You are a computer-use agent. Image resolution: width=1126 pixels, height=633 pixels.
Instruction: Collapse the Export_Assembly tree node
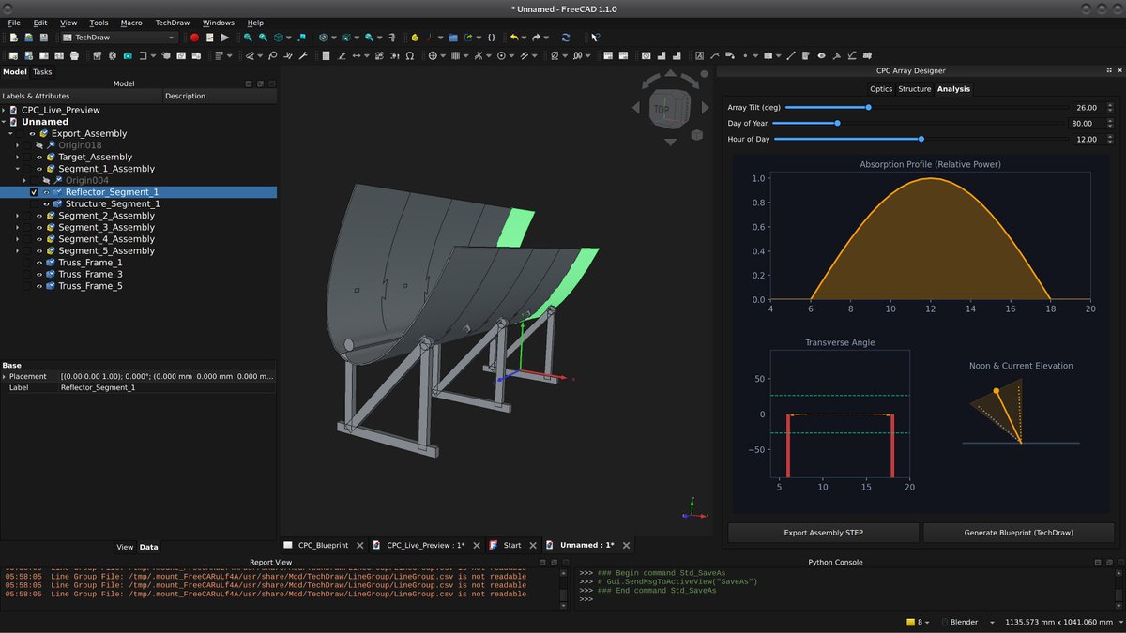(x=10, y=133)
